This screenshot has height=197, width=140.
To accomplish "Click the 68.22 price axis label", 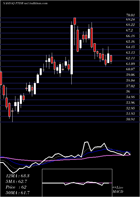I will (130, 25).
